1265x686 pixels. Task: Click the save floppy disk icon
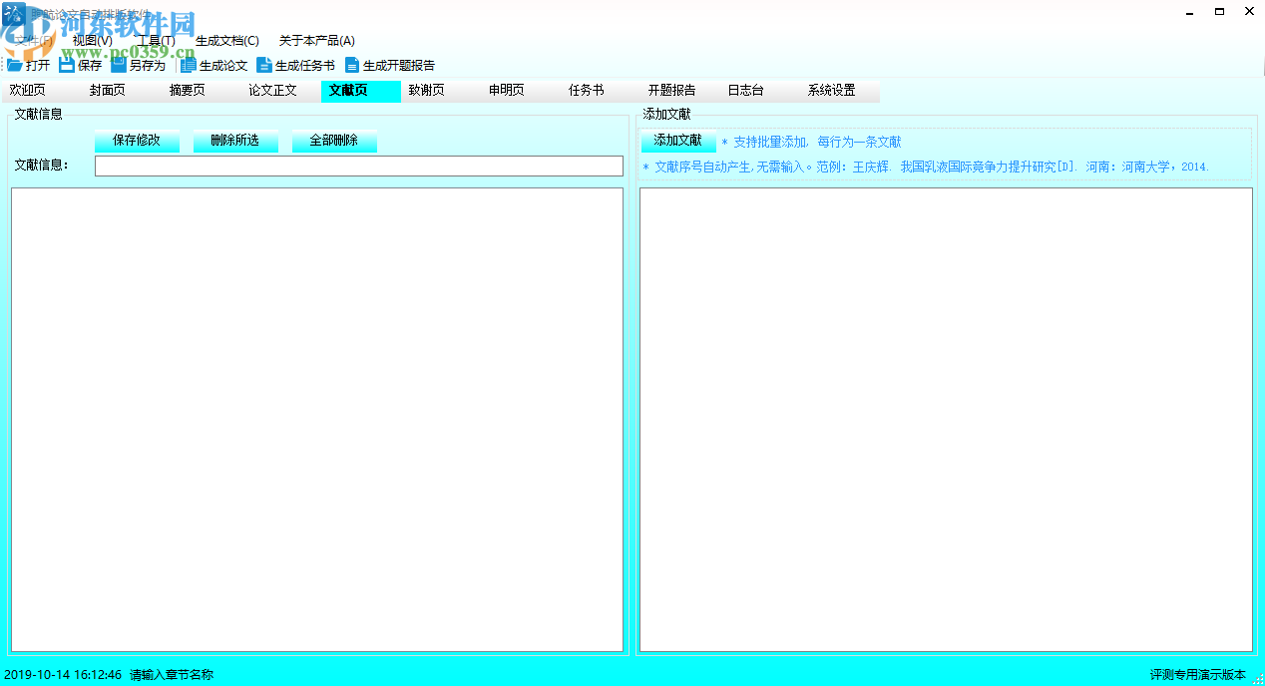67,65
